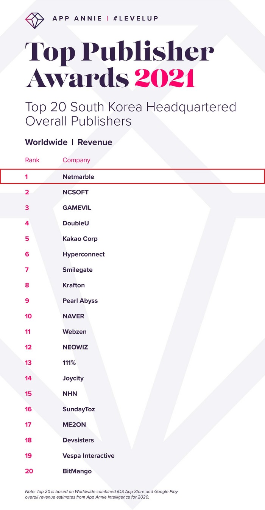This screenshot has height=510, width=265.
Task: Click the NAVER company name
Action: tap(73, 316)
